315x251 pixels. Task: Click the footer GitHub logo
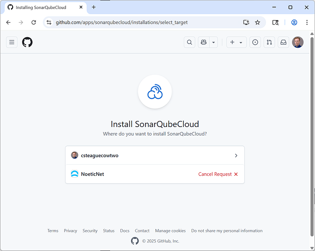click(x=135, y=241)
